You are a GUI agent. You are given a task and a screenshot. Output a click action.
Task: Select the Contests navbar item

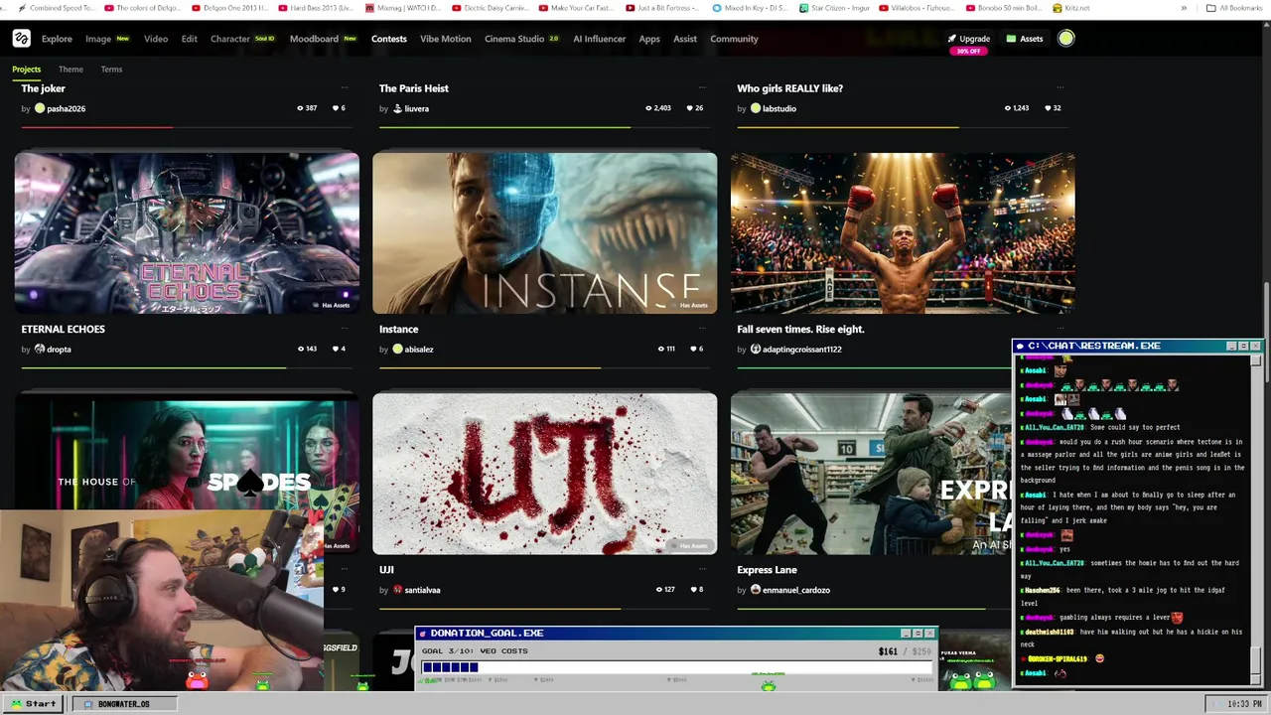click(x=389, y=39)
